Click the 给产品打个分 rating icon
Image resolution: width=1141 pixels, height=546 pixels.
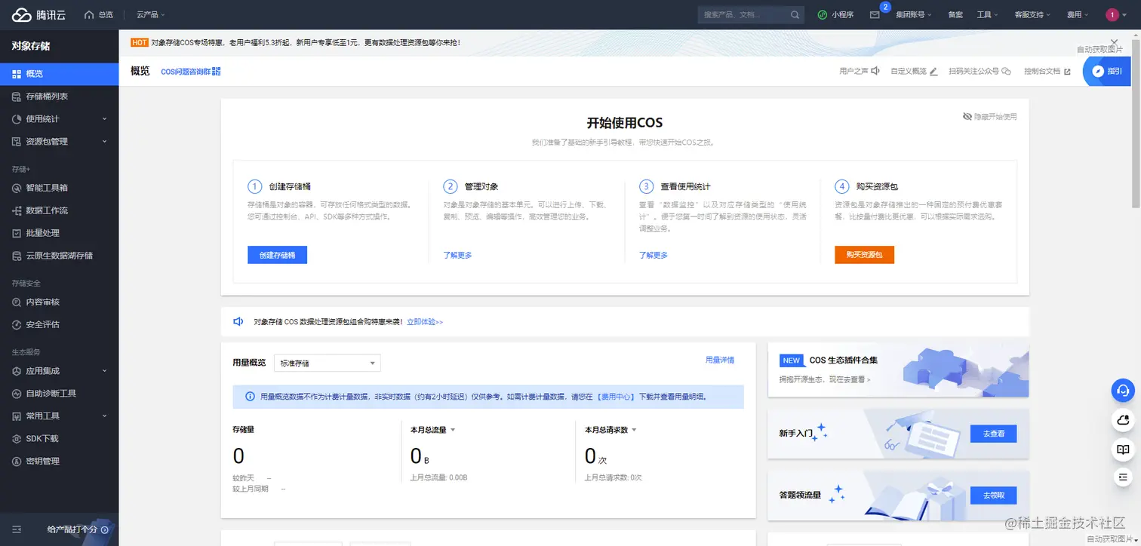105,529
